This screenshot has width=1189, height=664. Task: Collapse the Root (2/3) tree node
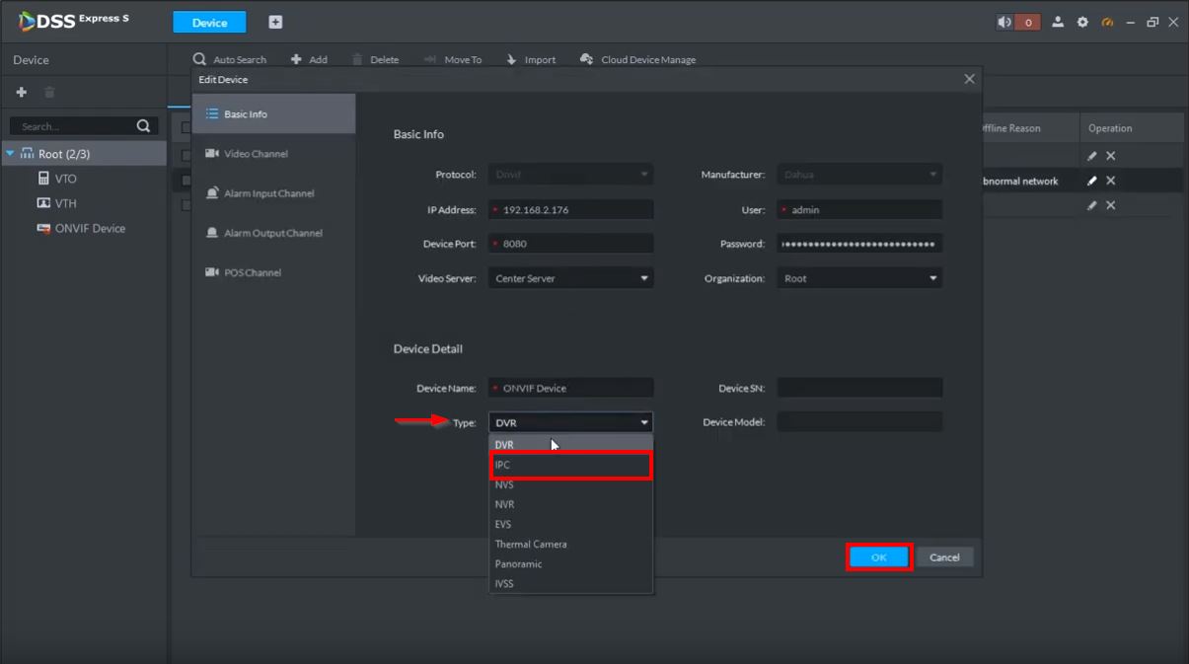(x=11, y=154)
